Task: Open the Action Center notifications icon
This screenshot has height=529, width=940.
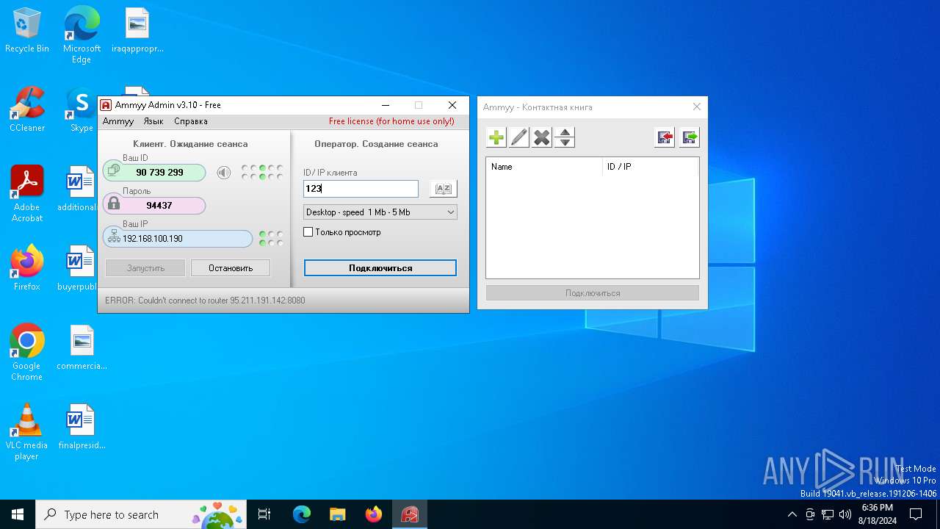Action: click(x=916, y=514)
